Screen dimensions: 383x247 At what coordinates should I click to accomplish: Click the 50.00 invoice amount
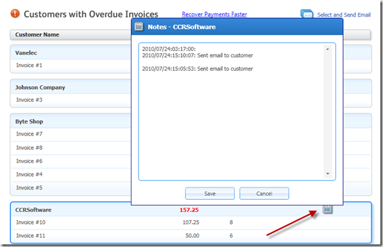pos(192,235)
